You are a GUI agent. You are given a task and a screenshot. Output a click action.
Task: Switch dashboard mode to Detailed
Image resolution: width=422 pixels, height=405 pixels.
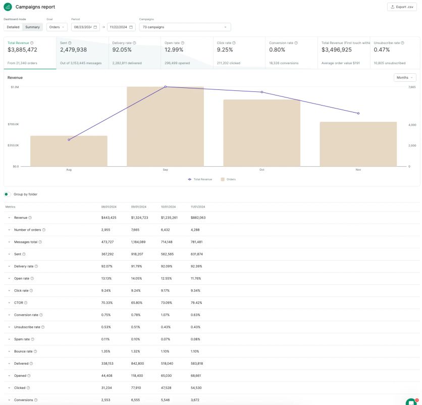[13, 27]
